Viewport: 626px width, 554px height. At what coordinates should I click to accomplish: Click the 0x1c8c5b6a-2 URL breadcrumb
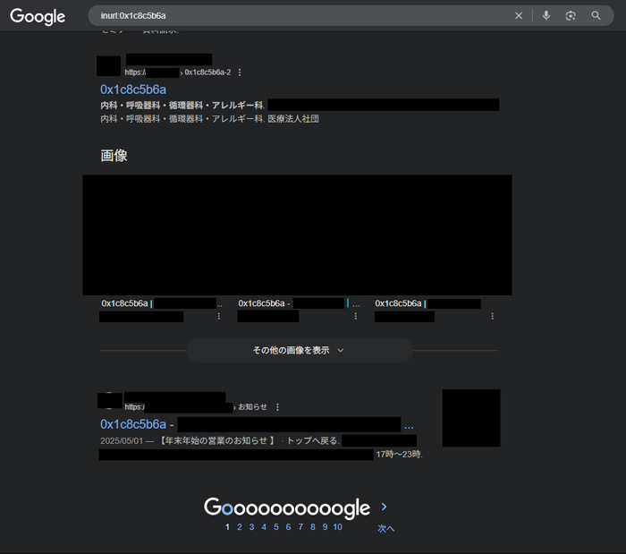pos(207,72)
